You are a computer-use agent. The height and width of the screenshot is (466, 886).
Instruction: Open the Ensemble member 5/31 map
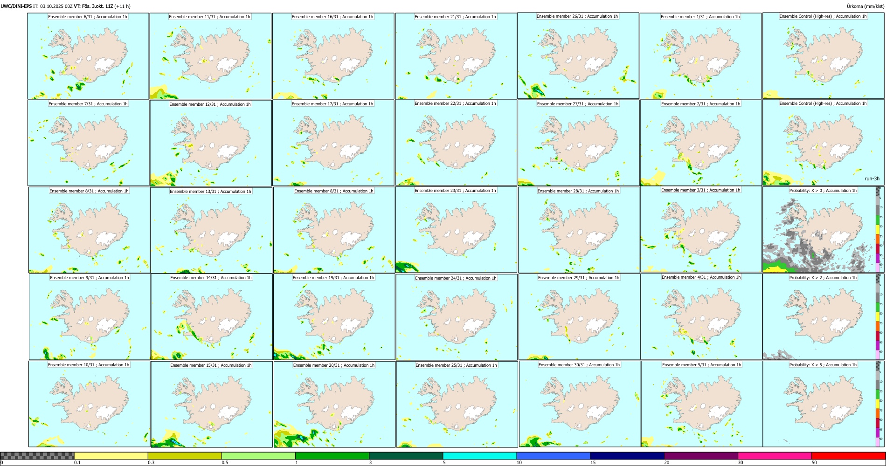point(702,404)
